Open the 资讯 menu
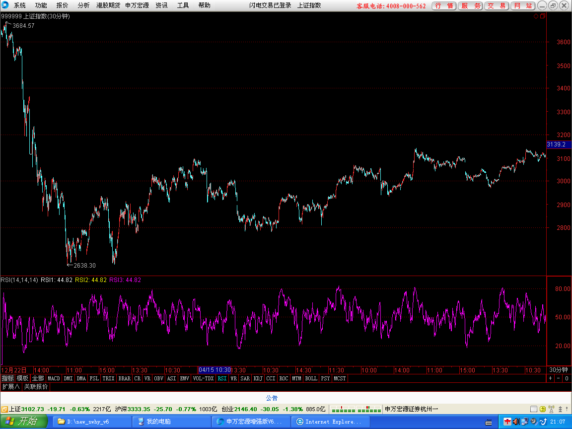This screenshot has width=572, height=429. [x=161, y=5]
